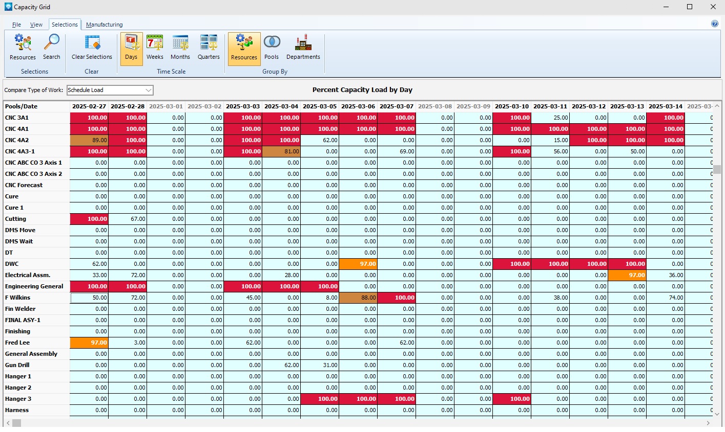Group the grid by Resources

[x=244, y=49]
